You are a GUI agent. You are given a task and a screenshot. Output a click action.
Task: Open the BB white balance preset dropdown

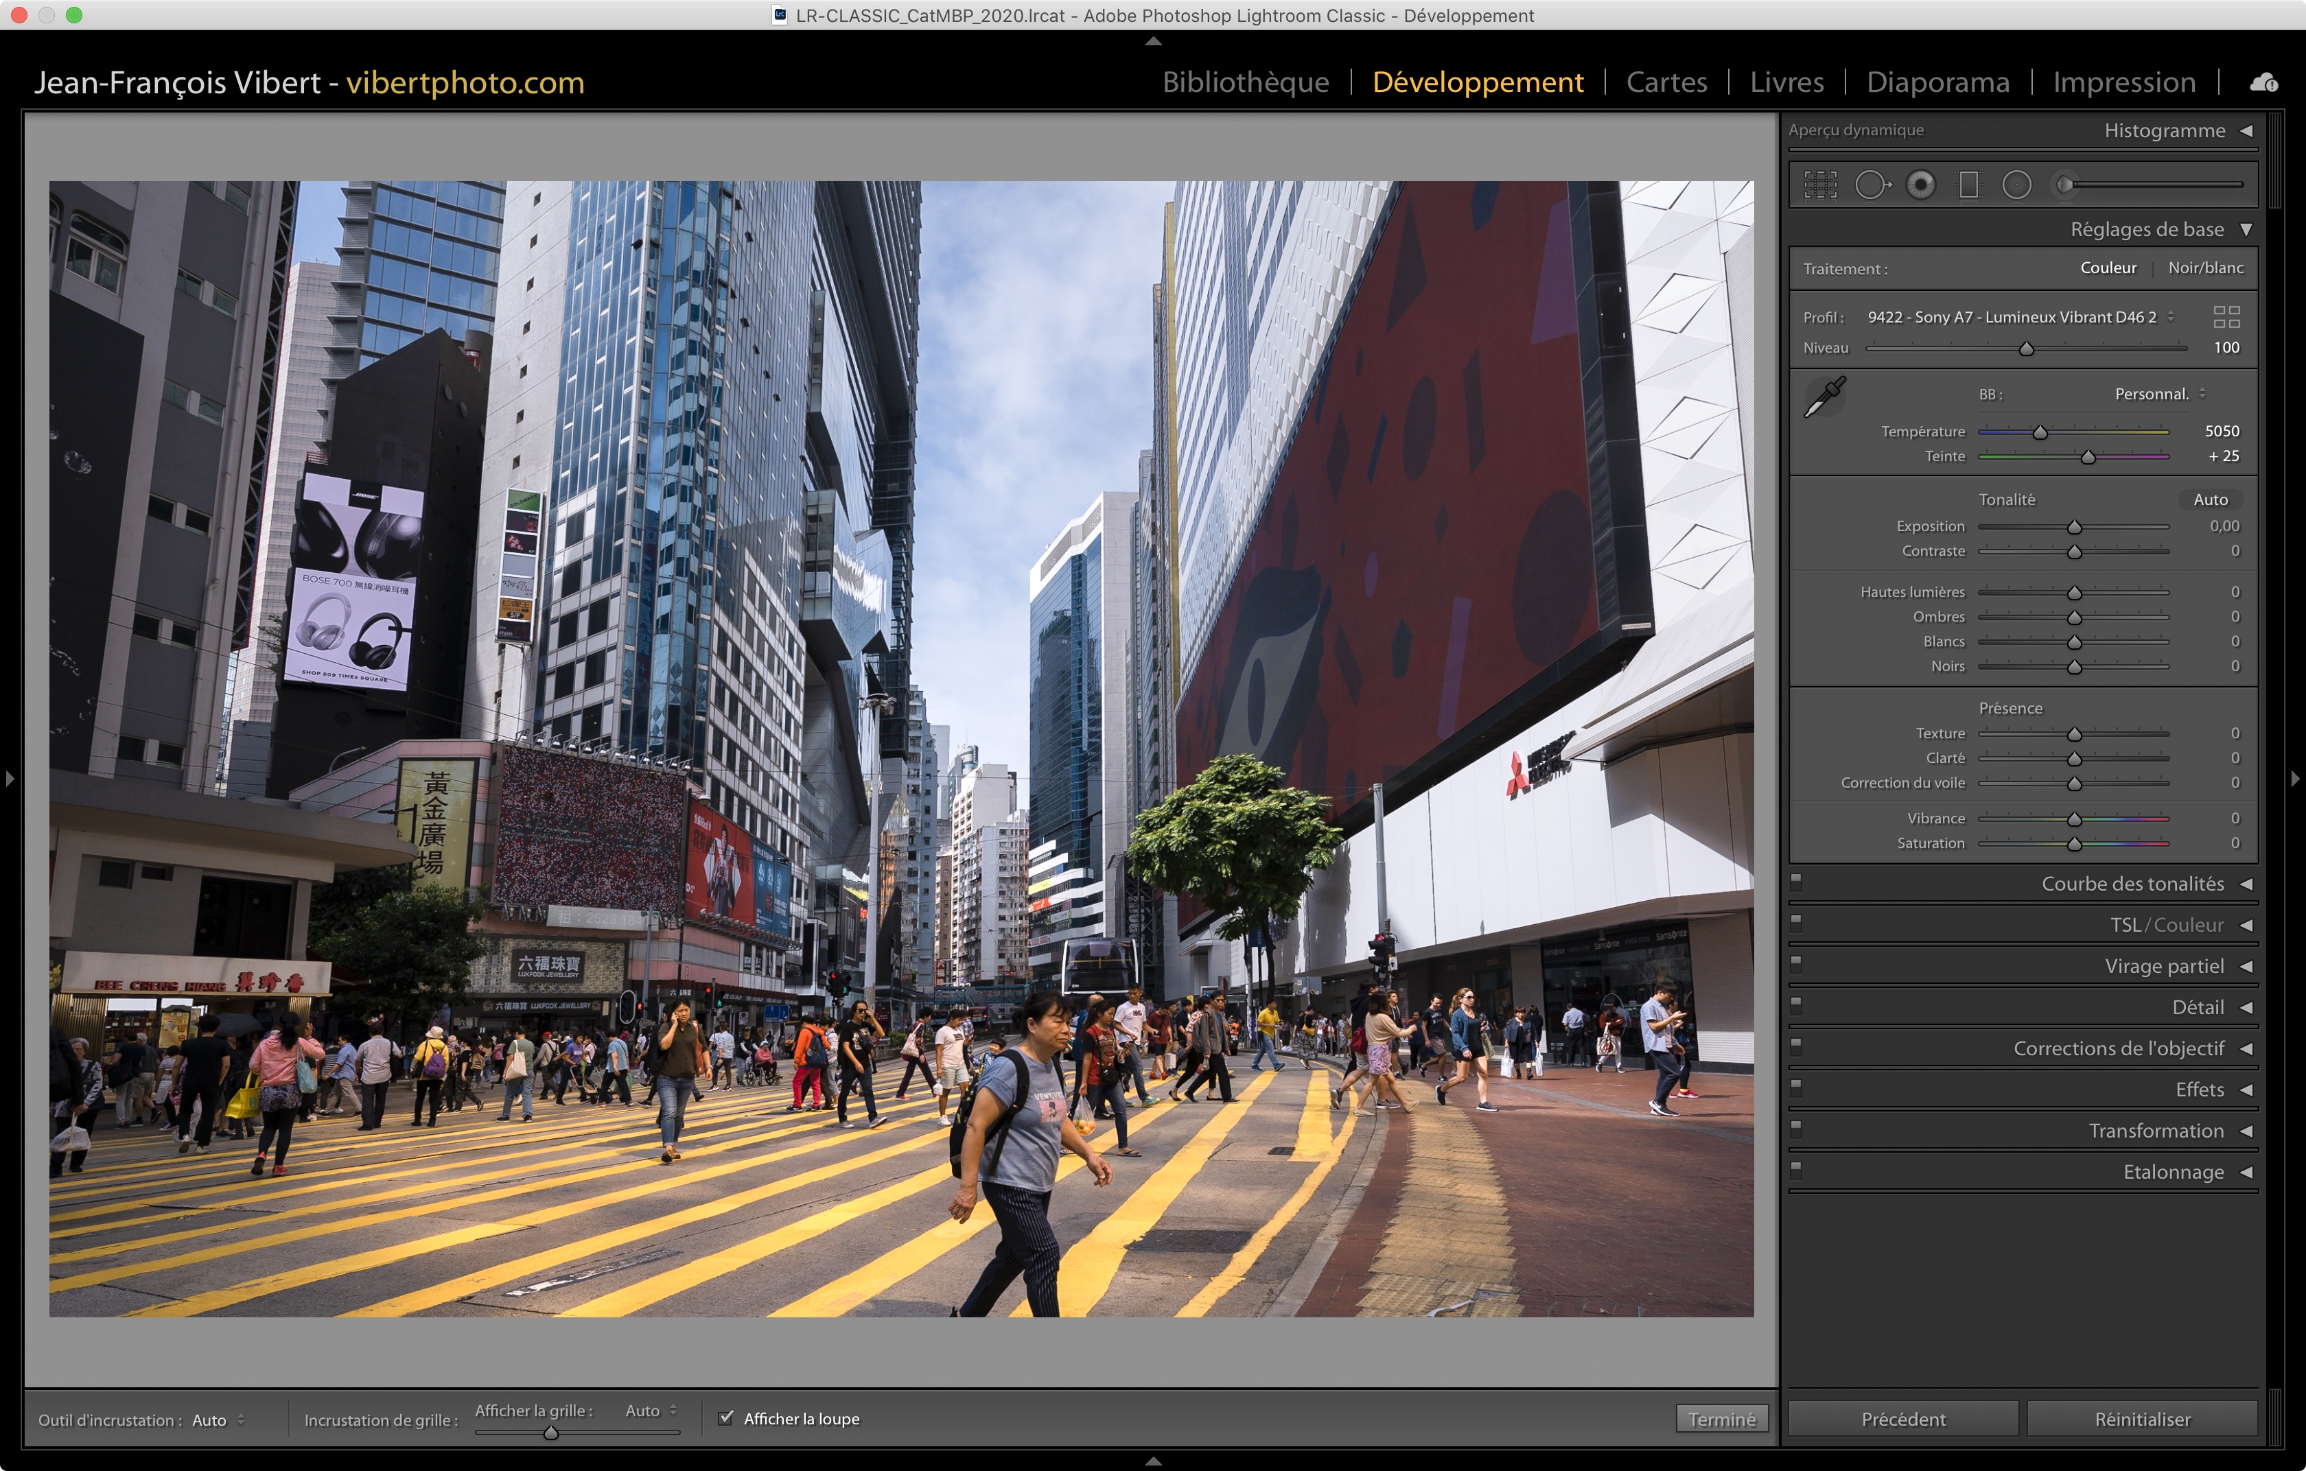(2160, 395)
